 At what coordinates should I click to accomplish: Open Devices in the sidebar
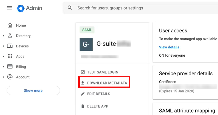(22, 46)
